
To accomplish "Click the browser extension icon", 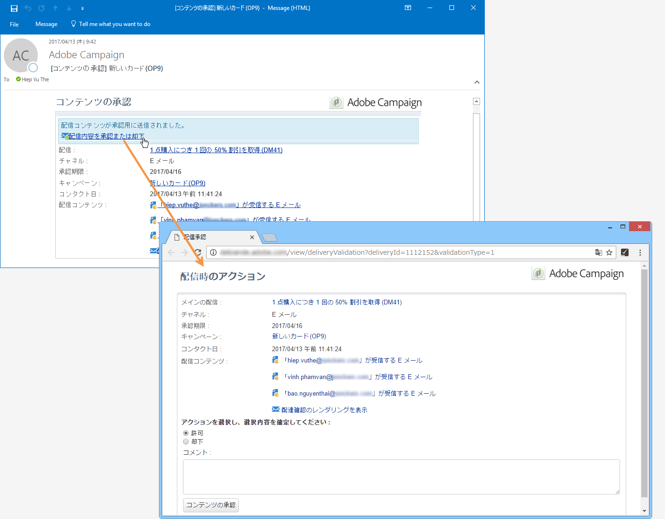I will [625, 252].
